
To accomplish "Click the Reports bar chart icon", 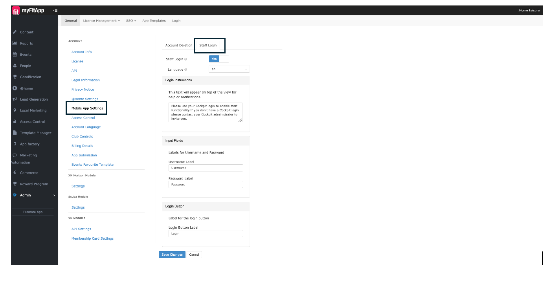I will [x=15, y=43].
